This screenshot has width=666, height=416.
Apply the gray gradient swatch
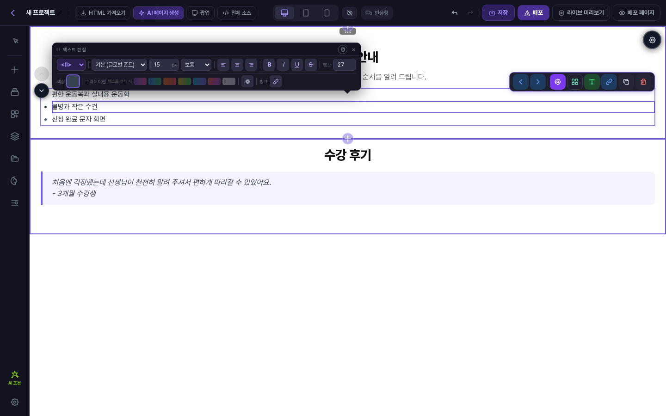click(229, 81)
